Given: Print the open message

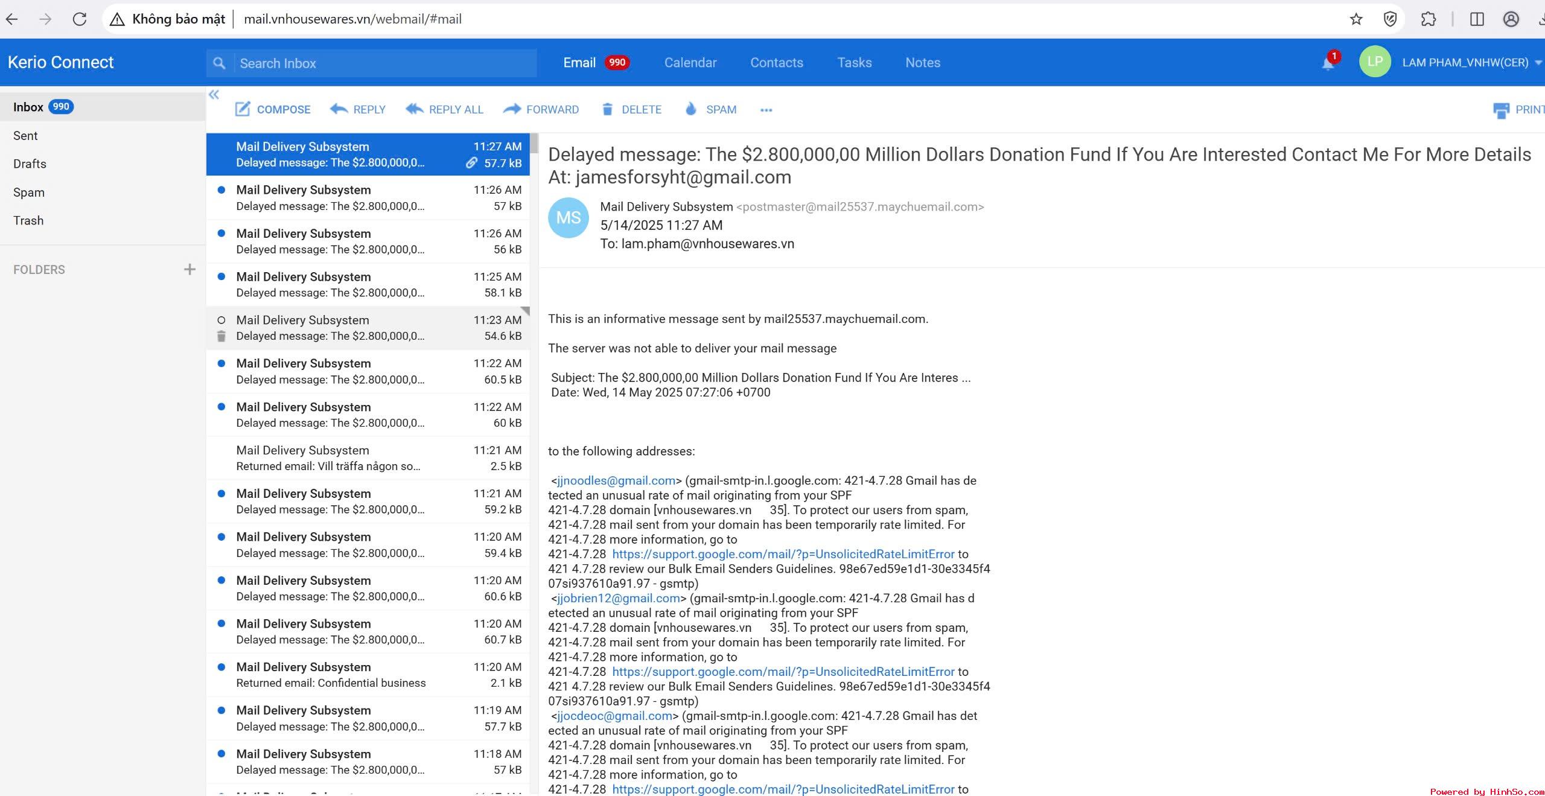Looking at the screenshot, I should 1518,110.
